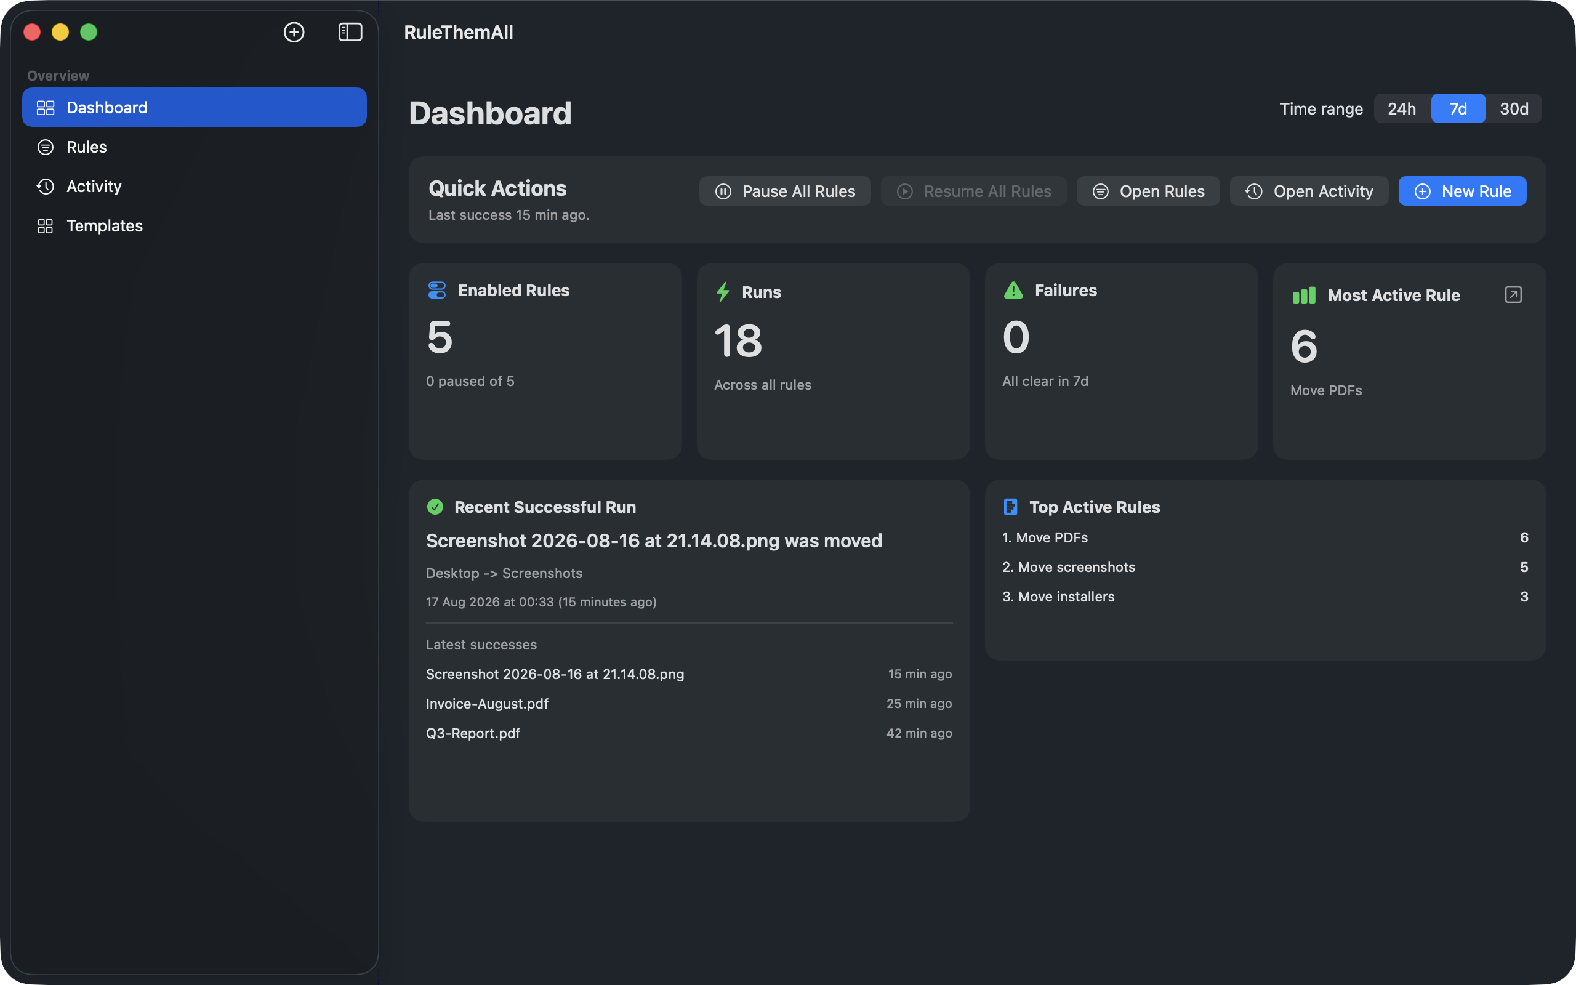Click the Activity clock icon in sidebar
The height and width of the screenshot is (985, 1576).
click(x=45, y=187)
